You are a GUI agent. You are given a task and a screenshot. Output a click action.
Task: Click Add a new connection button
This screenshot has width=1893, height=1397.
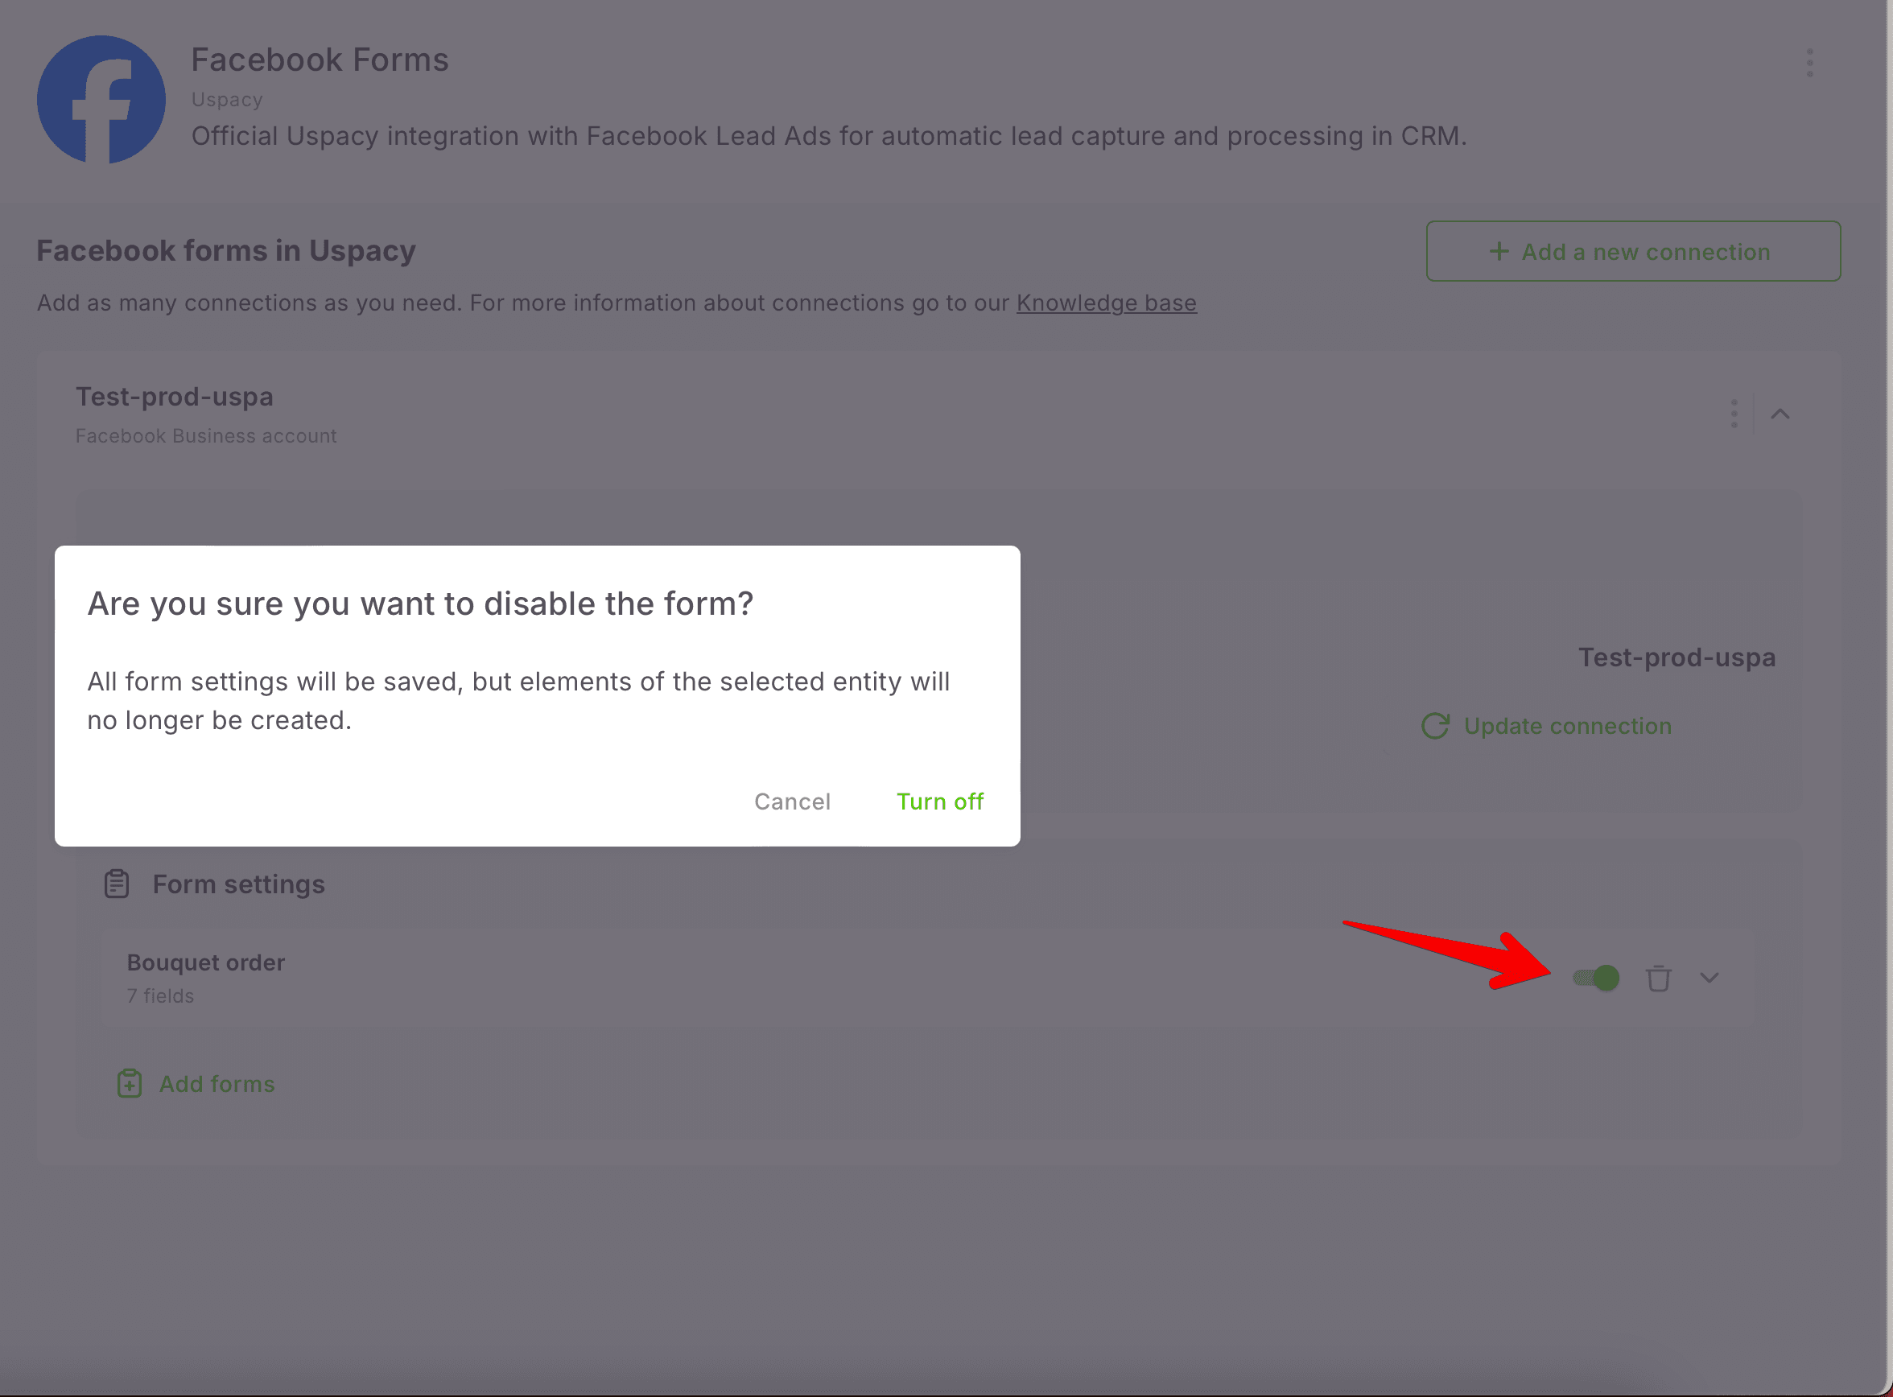[x=1632, y=251]
